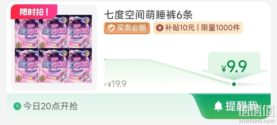Click the yen coin subsidy icon

pos(160,28)
